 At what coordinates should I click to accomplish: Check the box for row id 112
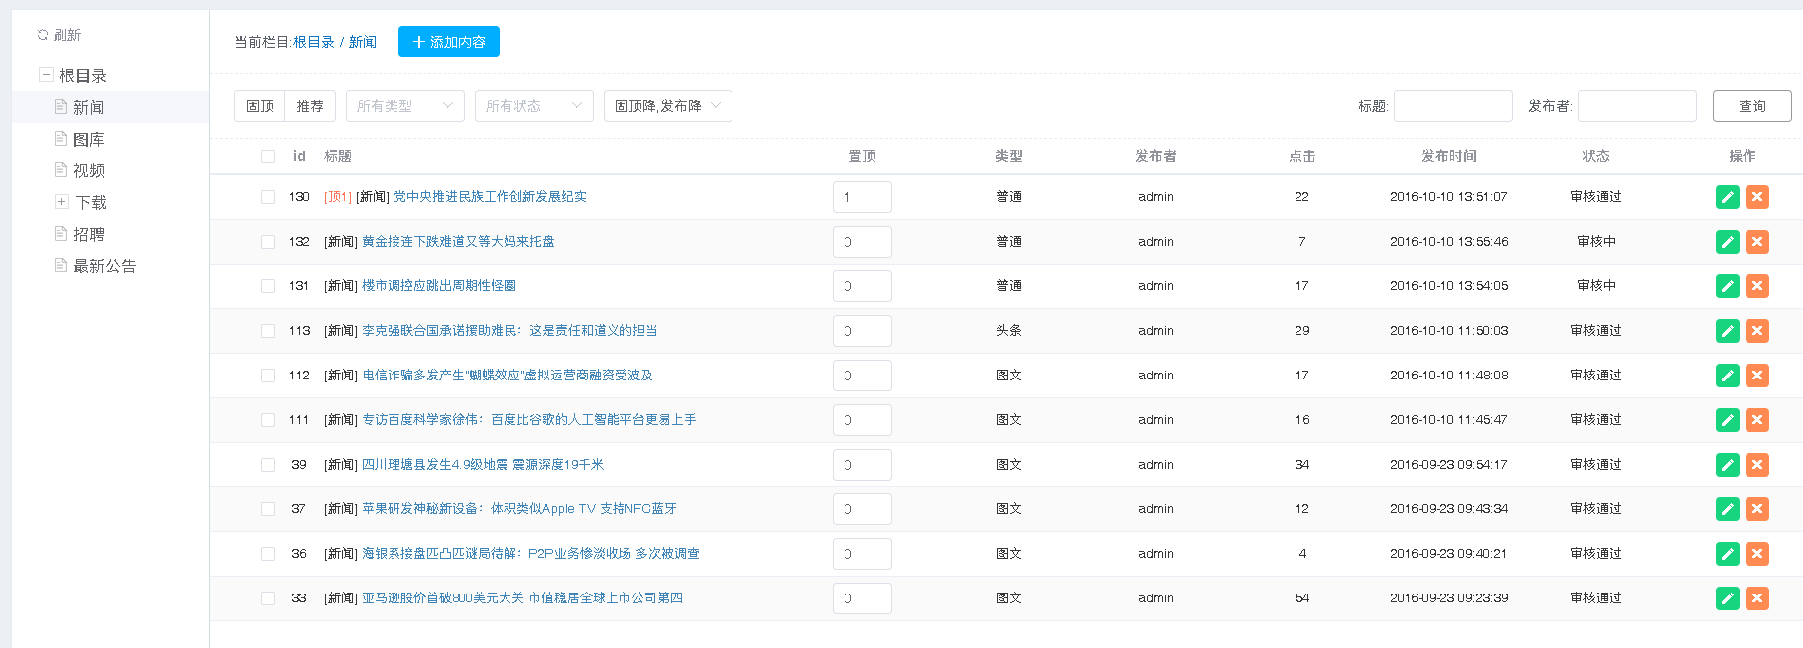268,376
